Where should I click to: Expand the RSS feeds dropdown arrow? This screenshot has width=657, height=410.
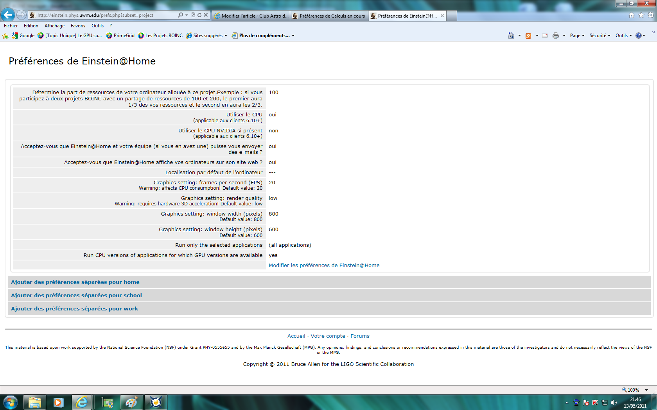pyautogui.click(x=537, y=36)
